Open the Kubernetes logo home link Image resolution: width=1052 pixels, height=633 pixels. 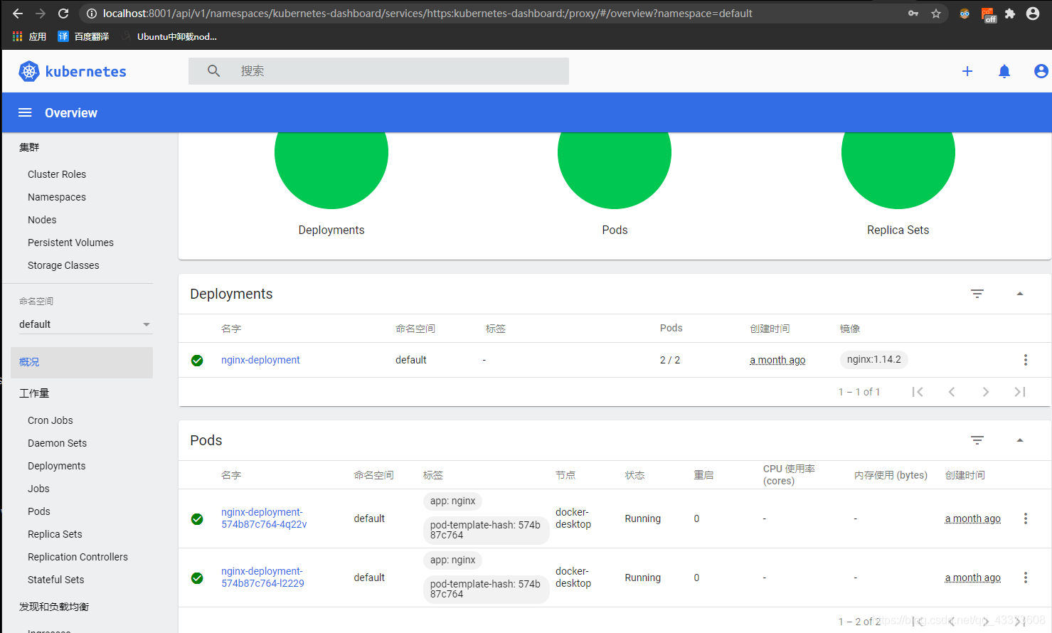coord(72,71)
